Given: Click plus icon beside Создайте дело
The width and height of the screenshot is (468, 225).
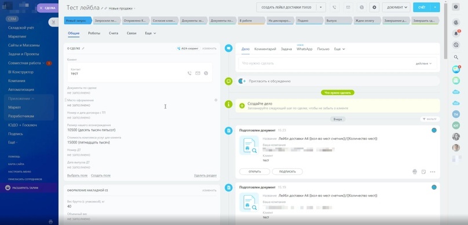Looking at the screenshot, I should coord(242,105).
